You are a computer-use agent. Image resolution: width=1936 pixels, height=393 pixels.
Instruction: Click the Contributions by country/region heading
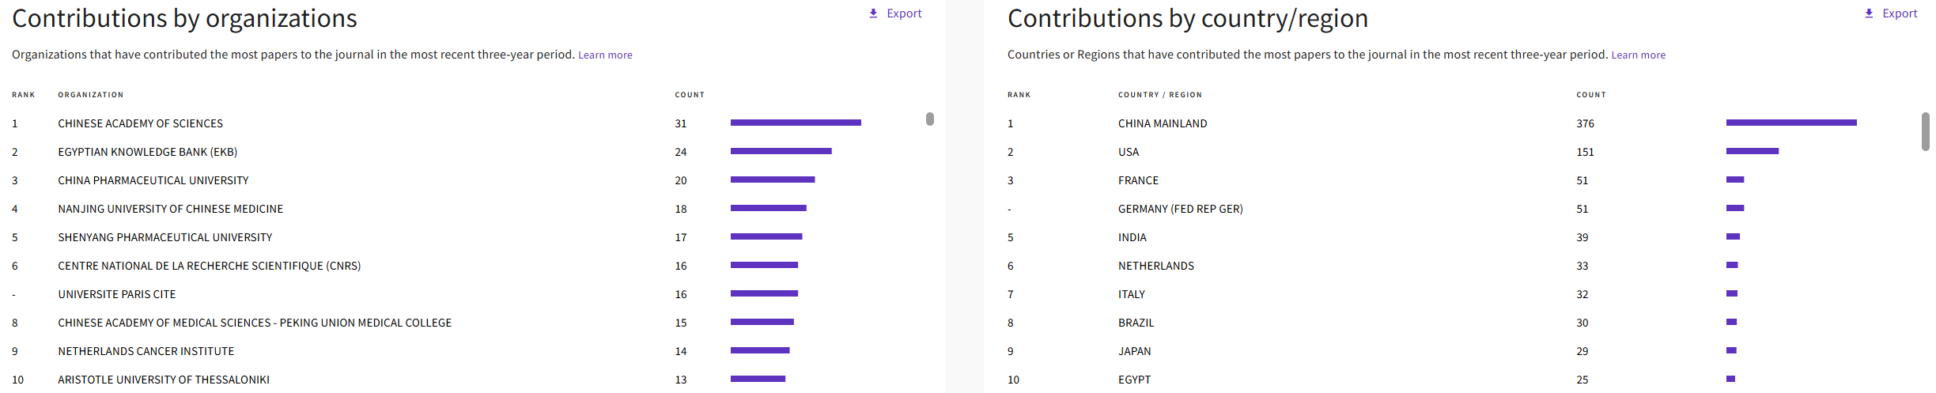tap(1188, 19)
